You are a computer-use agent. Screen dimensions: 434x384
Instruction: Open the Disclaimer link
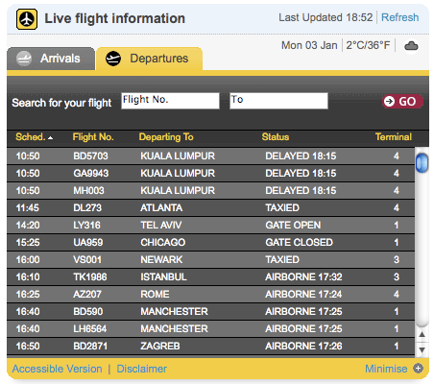tap(142, 369)
